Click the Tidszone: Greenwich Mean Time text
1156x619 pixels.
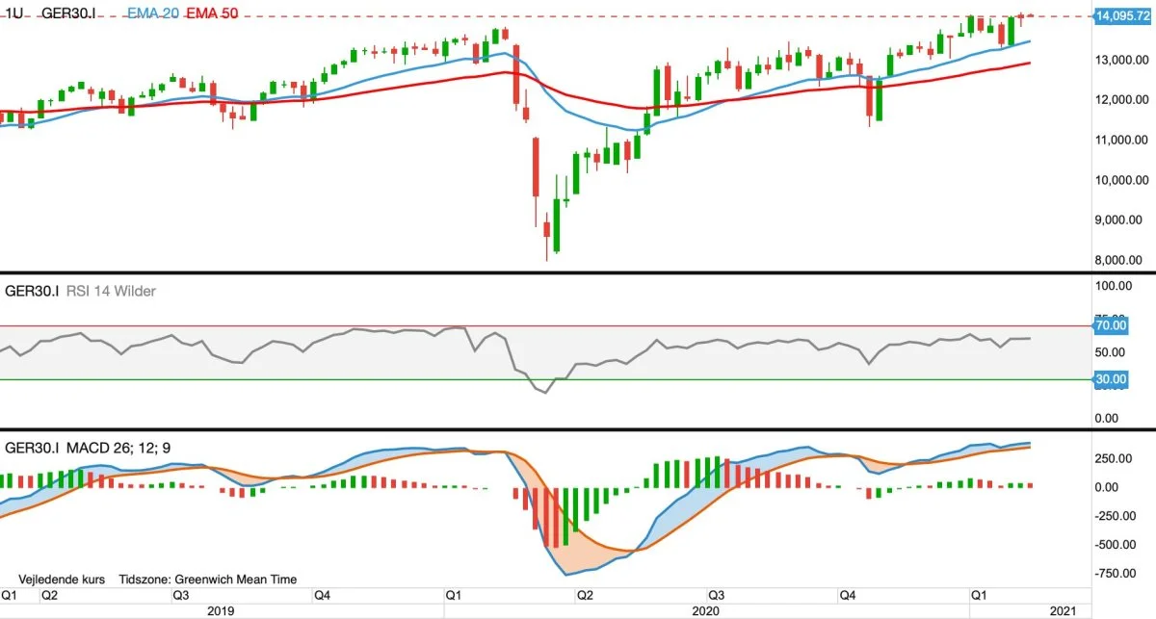pyautogui.click(x=208, y=580)
